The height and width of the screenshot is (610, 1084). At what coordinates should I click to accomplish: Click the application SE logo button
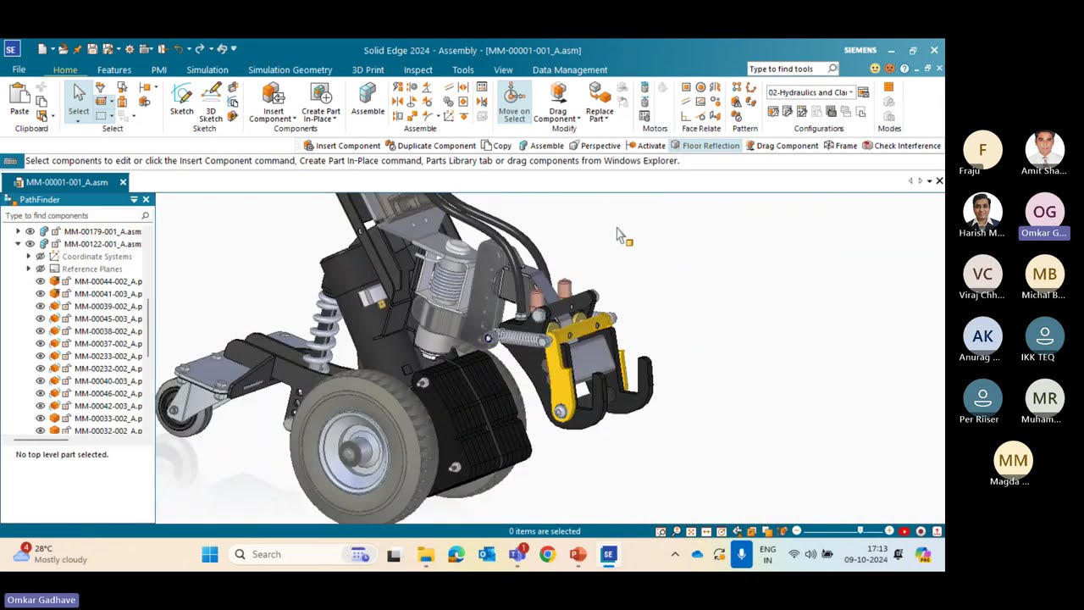11,49
